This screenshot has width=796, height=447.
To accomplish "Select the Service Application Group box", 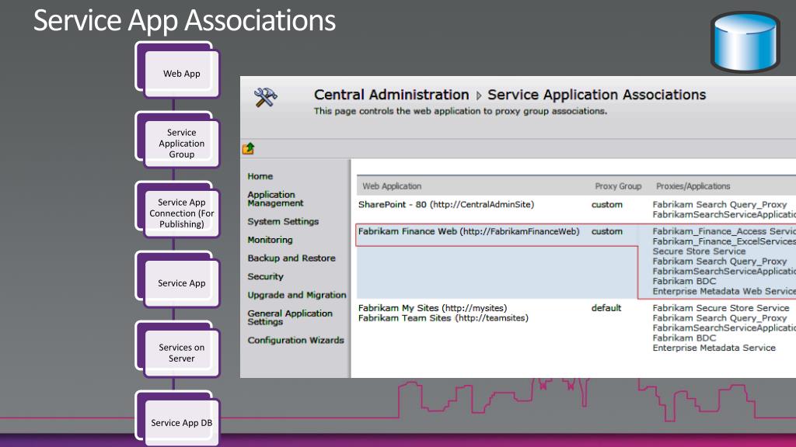I will click(181, 144).
